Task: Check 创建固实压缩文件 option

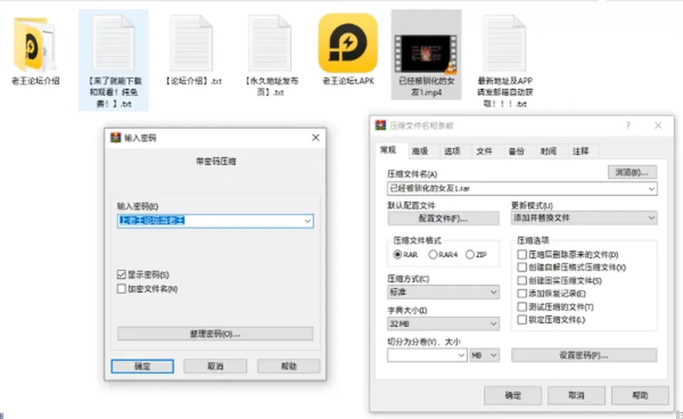Action: coord(521,280)
